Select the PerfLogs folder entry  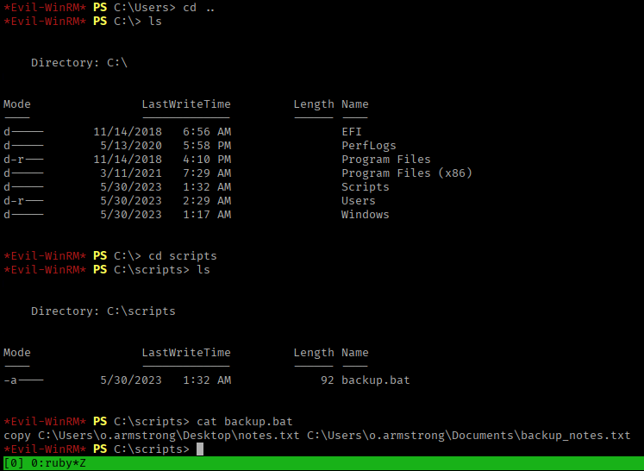pos(369,146)
